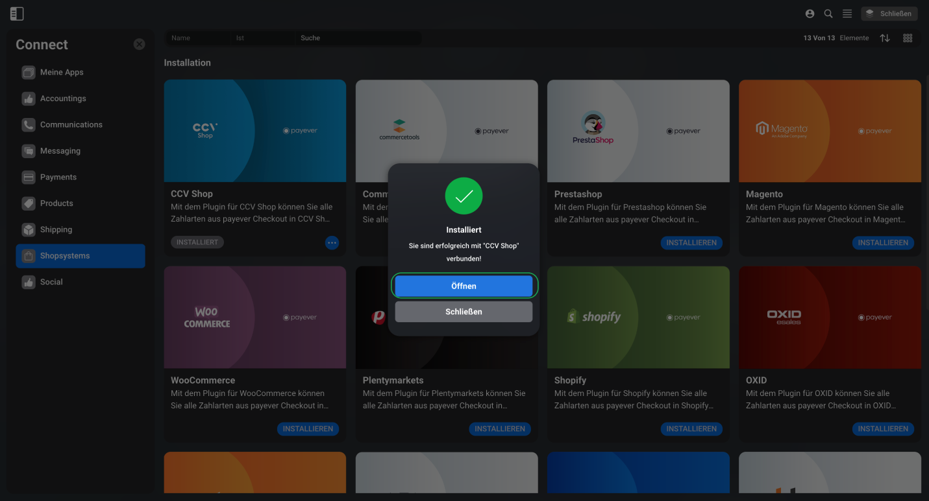Open the Name filter dropdown

198,38
